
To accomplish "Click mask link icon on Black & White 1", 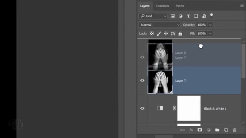I will tap(174, 108).
